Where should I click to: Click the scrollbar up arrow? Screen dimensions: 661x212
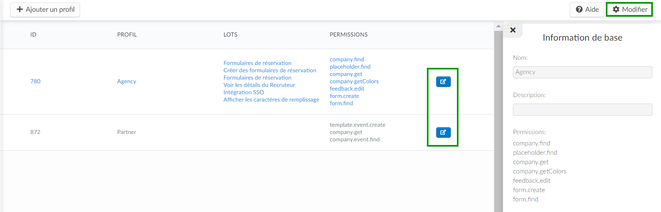pos(498,26)
